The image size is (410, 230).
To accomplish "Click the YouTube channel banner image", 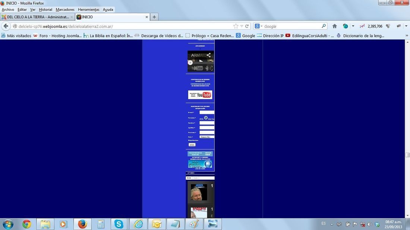I will pyautogui.click(x=200, y=95).
